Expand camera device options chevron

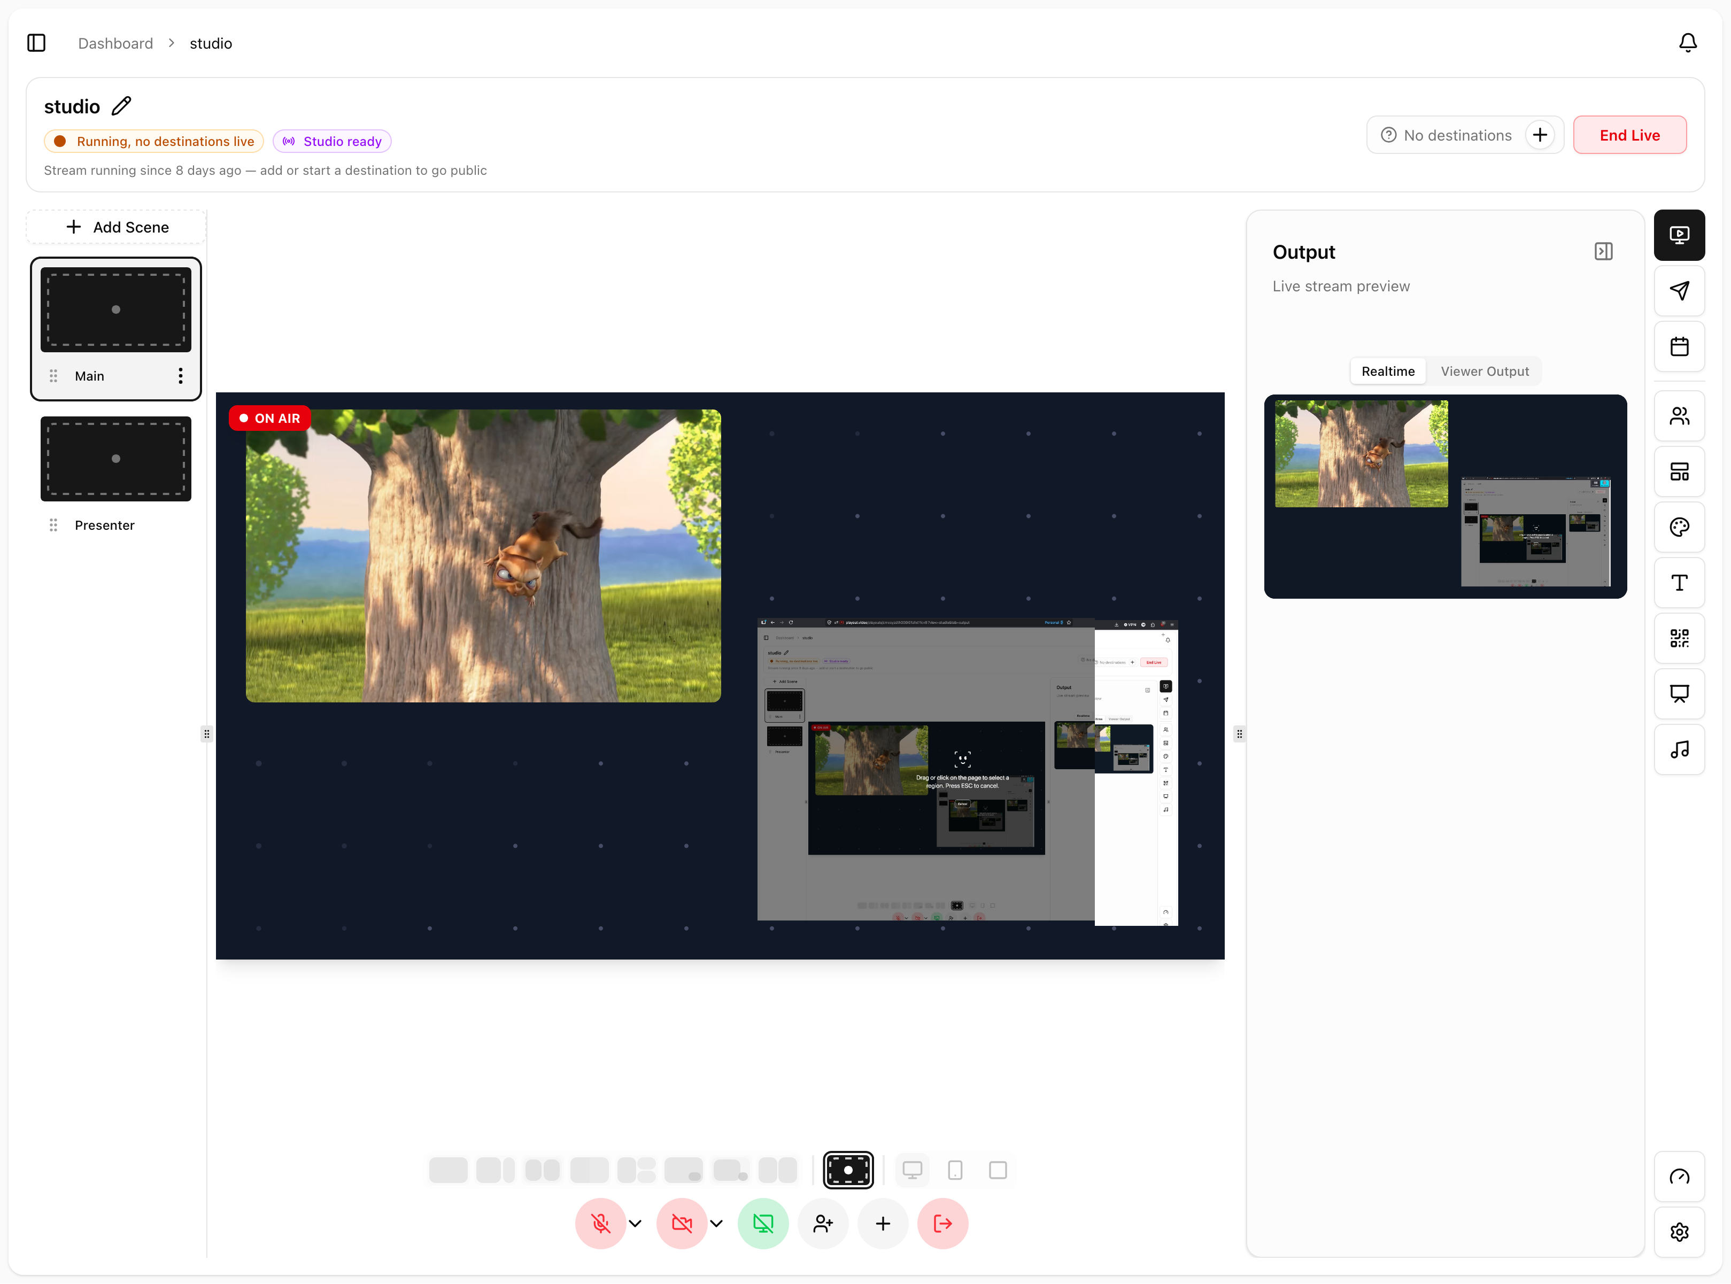(716, 1224)
